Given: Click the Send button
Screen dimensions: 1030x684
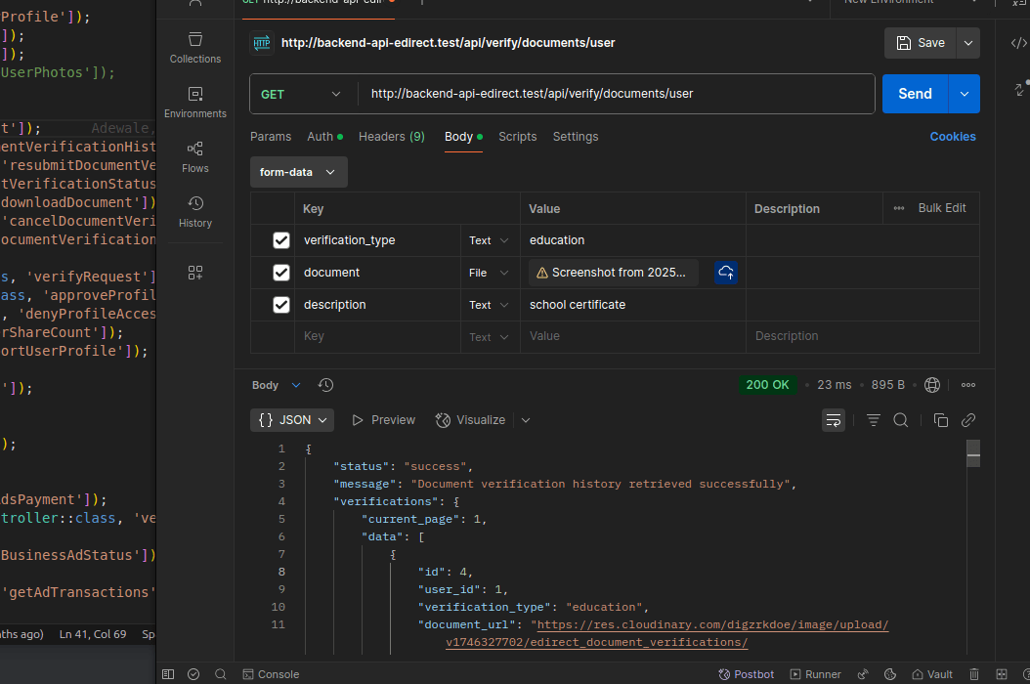Looking at the screenshot, I should [x=915, y=94].
